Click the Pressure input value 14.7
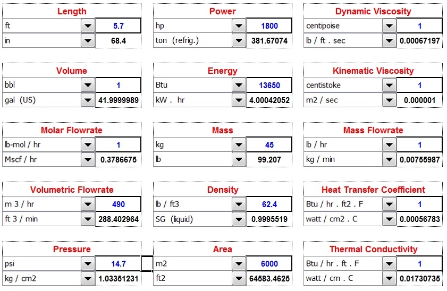The height and width of the screenshot is (291, 447). (118, 264)
